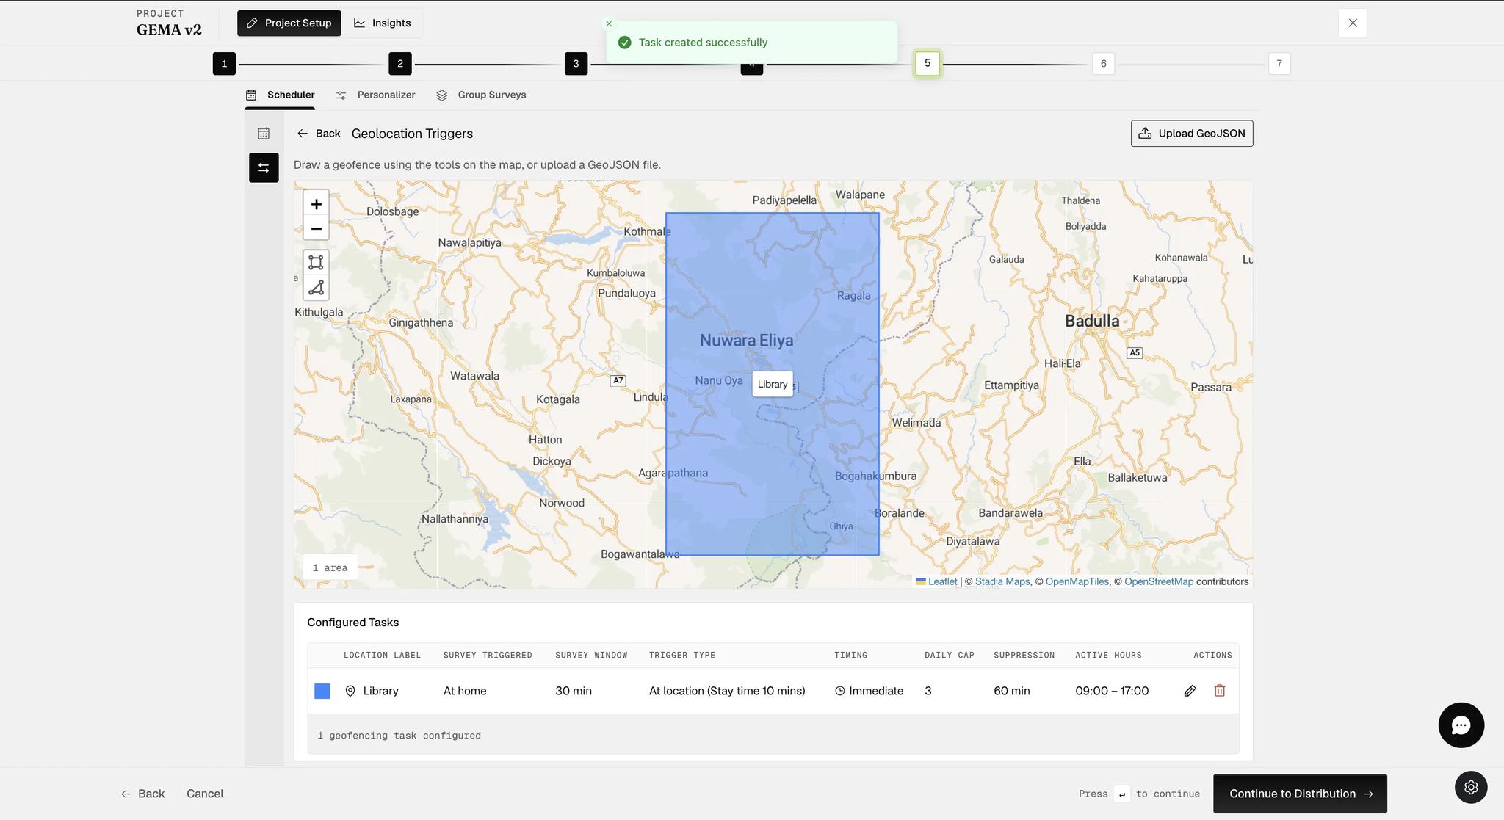Click the bottom Back button
This screenshot has height=820, width=1504.
pos(142,794)
